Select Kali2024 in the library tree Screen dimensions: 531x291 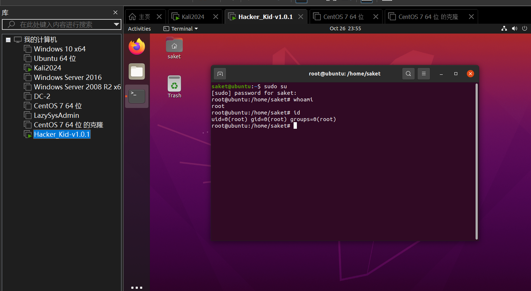[x=47, y=68]
